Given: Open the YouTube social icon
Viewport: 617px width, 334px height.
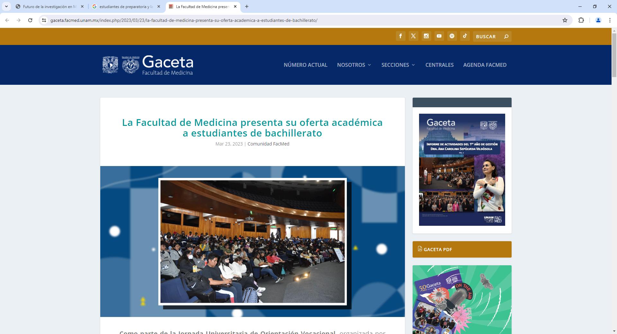Looking at the screenshot, I should 439,36.
